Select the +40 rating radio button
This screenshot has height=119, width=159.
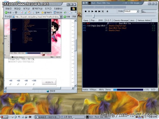(10, 84)
